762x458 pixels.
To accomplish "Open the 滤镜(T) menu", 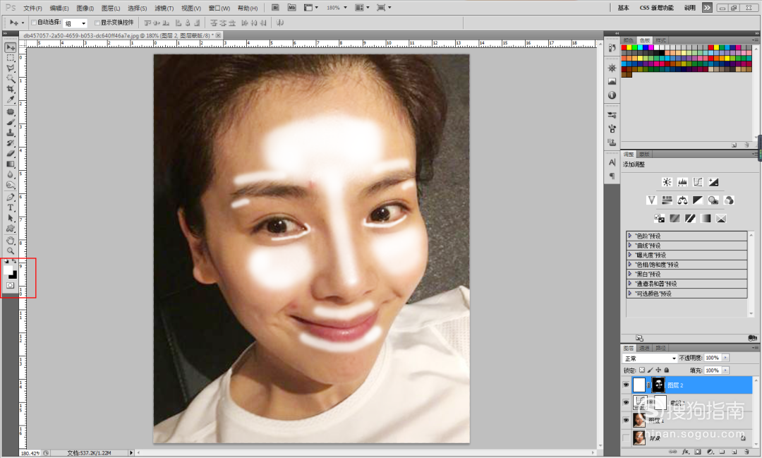I will (x=164, y=8).
